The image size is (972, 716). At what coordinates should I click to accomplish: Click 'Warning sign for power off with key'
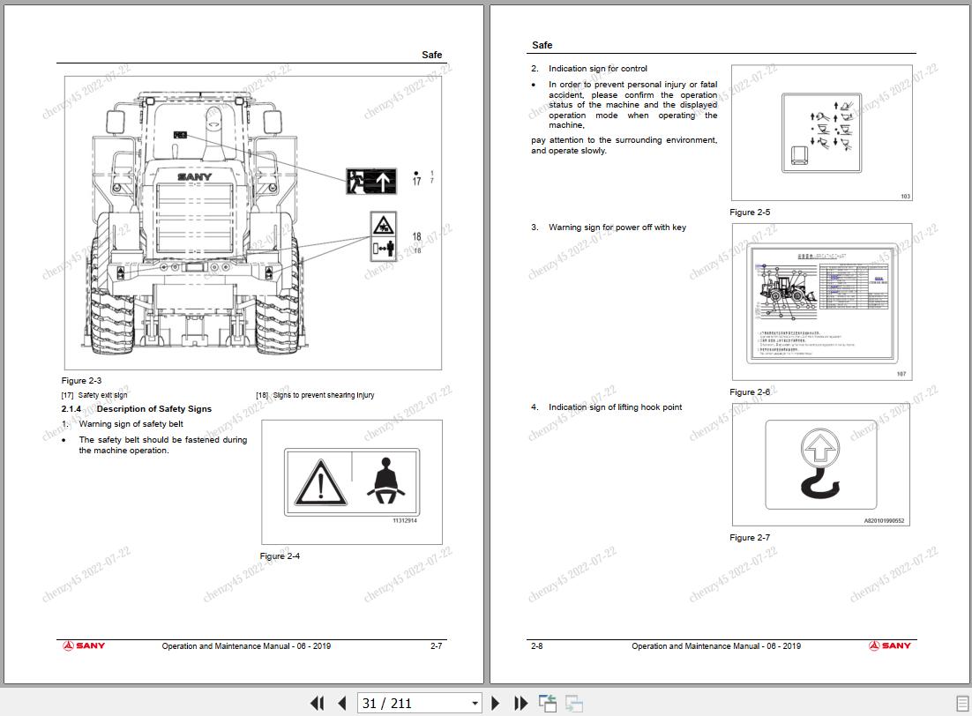[x=617, y=227]
